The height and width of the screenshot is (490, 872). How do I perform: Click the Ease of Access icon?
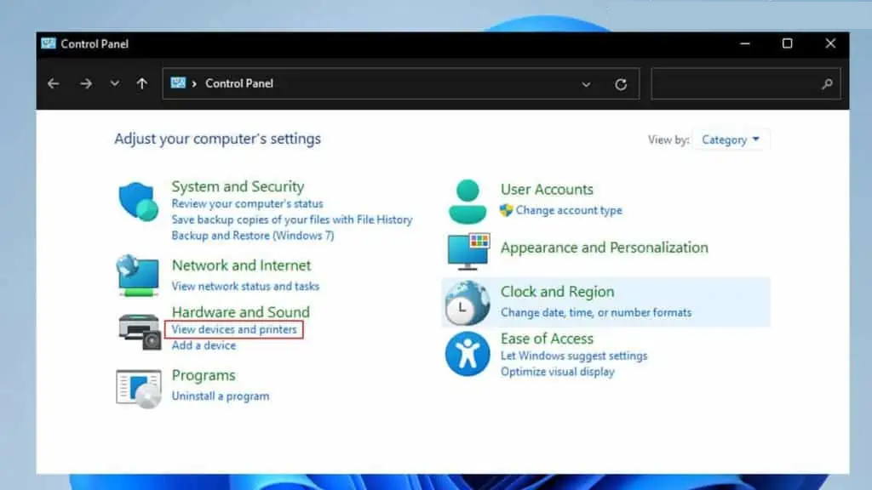[468, 354]
